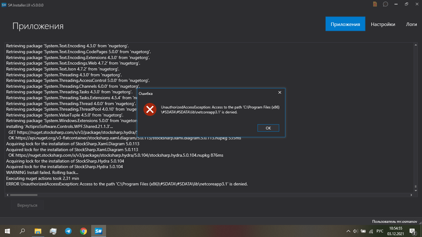Open Windows taskbar search

23,231
